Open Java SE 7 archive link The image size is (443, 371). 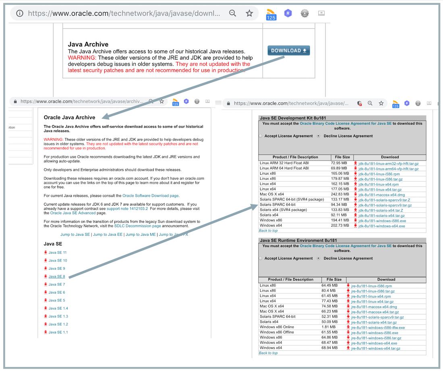click(x=57, y=284)
